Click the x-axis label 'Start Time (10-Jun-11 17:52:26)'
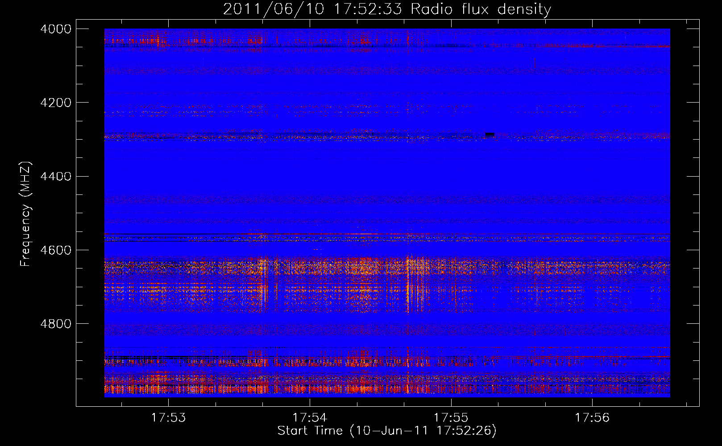This screenshot has height=446, width=722. 387,431
